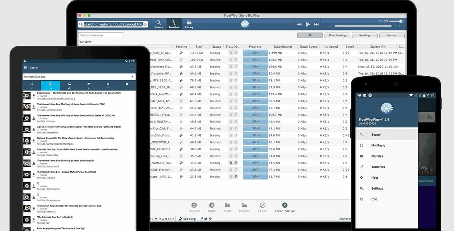Select Exit in phone drawer

click(x=386, y=199)
